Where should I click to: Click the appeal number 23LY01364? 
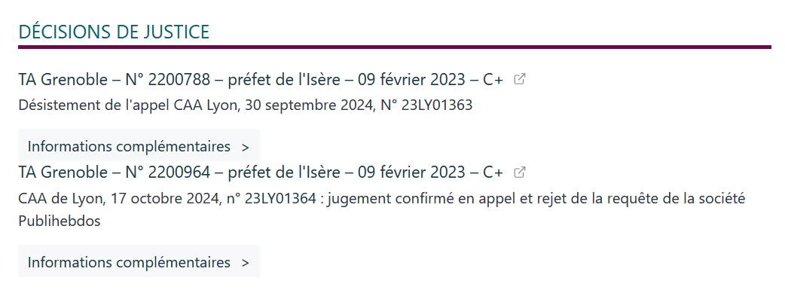(x=280, y=199)
